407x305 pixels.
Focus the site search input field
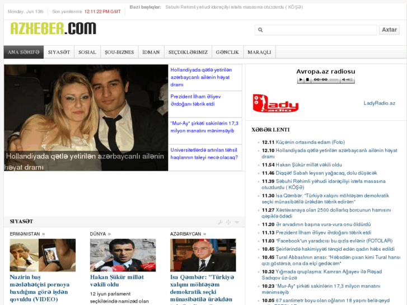[x=315, y=30]
